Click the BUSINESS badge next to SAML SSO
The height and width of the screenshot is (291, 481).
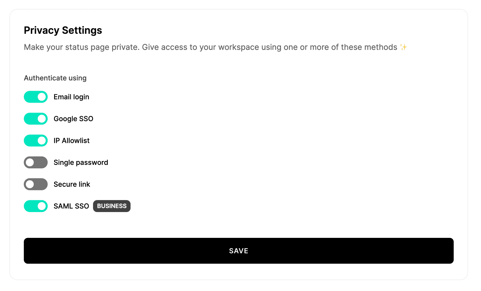(111, 206)
